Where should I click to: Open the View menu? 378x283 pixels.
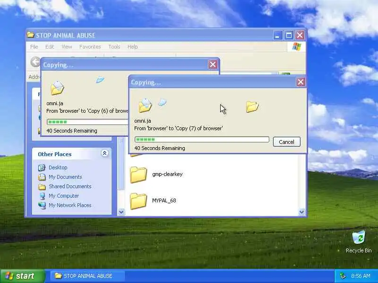(67, 47)
